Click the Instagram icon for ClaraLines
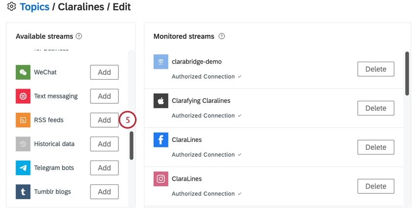 161,179
